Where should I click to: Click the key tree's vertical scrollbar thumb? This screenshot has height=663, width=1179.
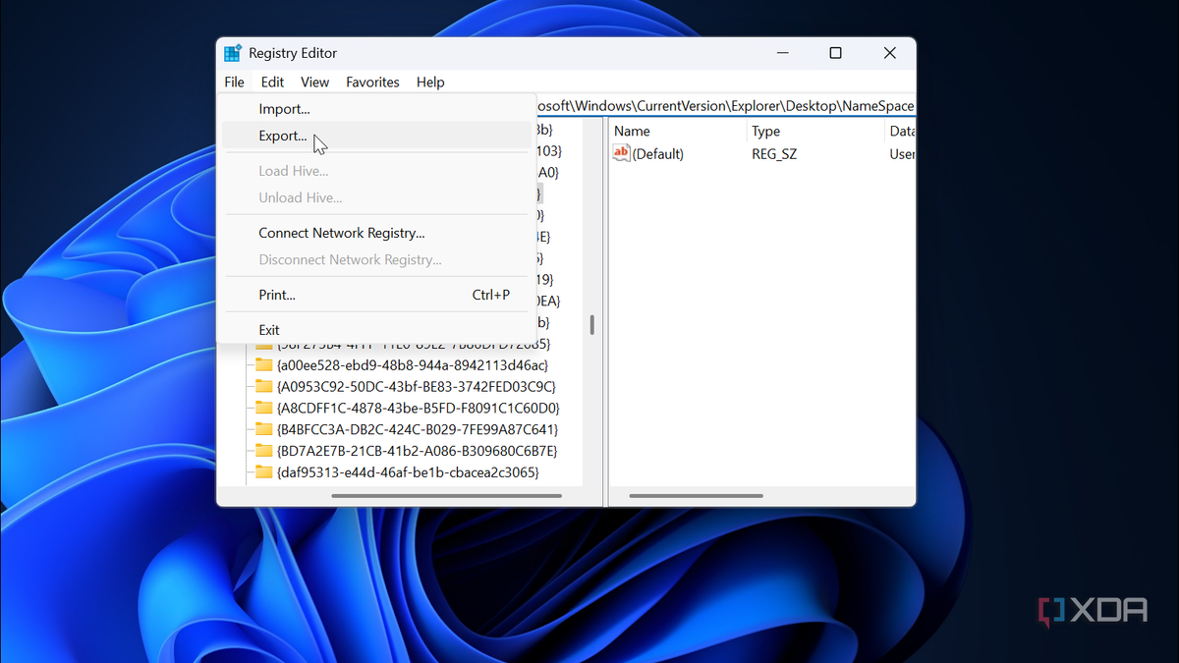pyautogui.click(x=591, y=325)
